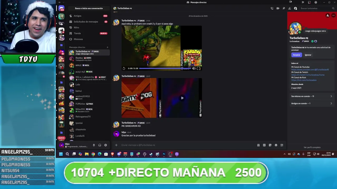Open the direct messages home icon
This screenshot has width=337, height=189.
[x=61, y=8]
